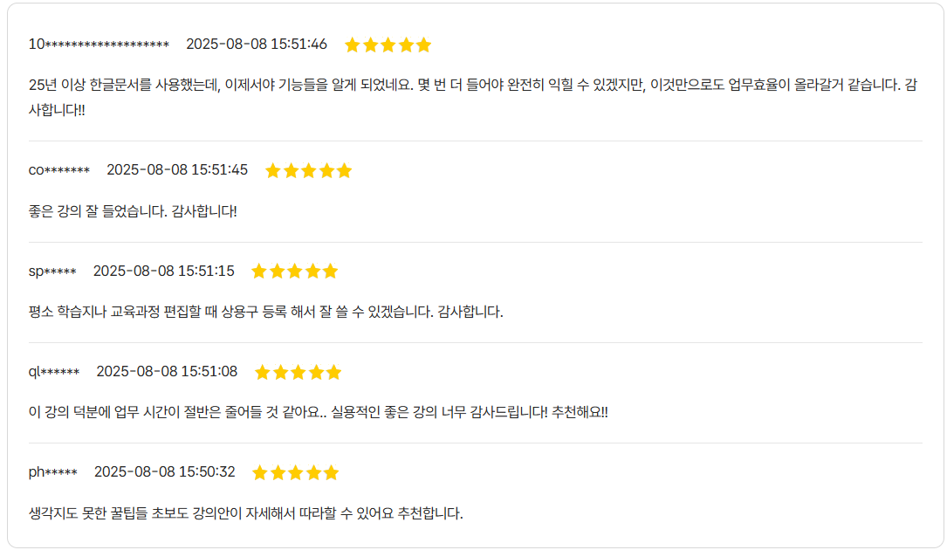Select reviewer name sp*****
Screen dimensions: 947x550
click(x=52, y=271)
